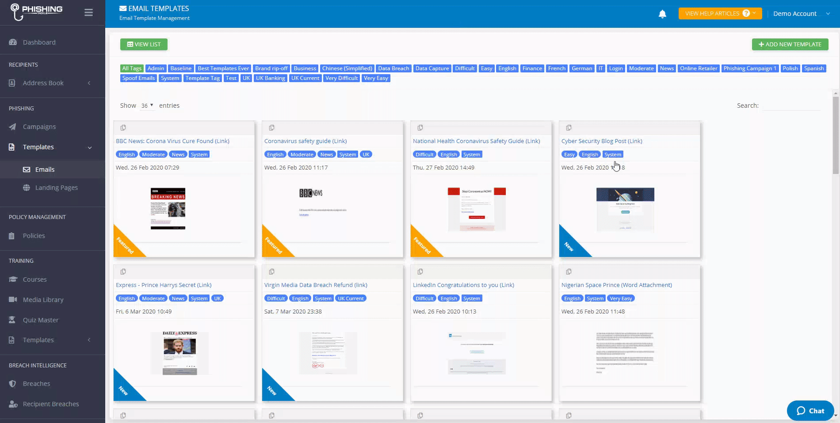Image resolution: width=840 pixels, height=423 pixels.
Task: Click the Emails envelope icon
Action: 27,170
